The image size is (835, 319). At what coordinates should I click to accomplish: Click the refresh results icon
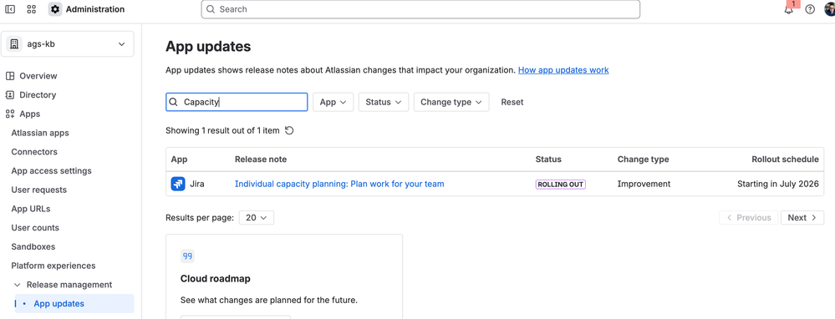click(x=289, y=130)
